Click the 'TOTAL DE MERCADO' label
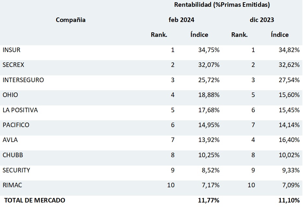 click(35, 200)
